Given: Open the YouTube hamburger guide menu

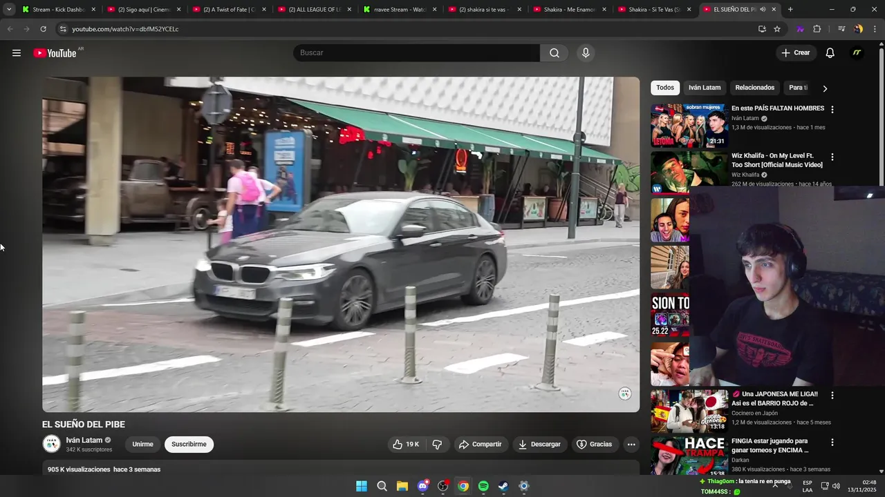Looking at the screenshot, I should coord(17,53).
